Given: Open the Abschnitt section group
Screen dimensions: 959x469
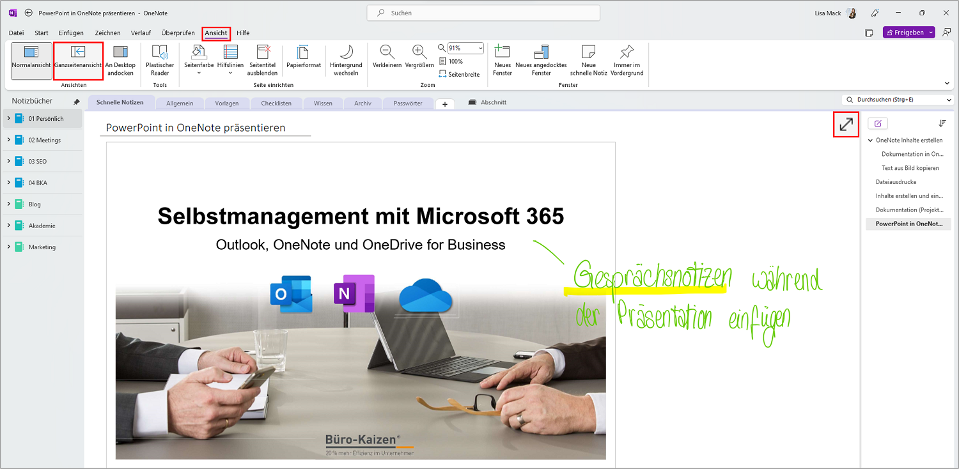Looking at the screenshot, I should [x=488, y=102].
